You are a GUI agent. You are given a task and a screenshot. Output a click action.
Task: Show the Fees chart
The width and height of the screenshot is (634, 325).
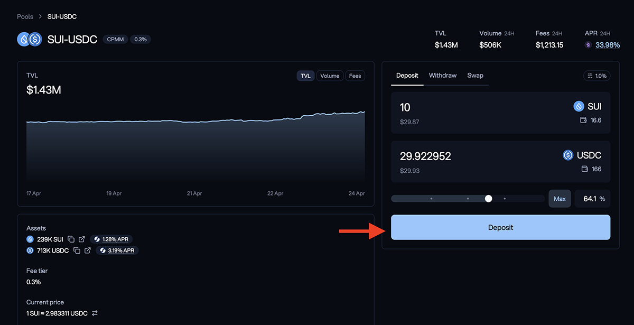click(355, 76)
